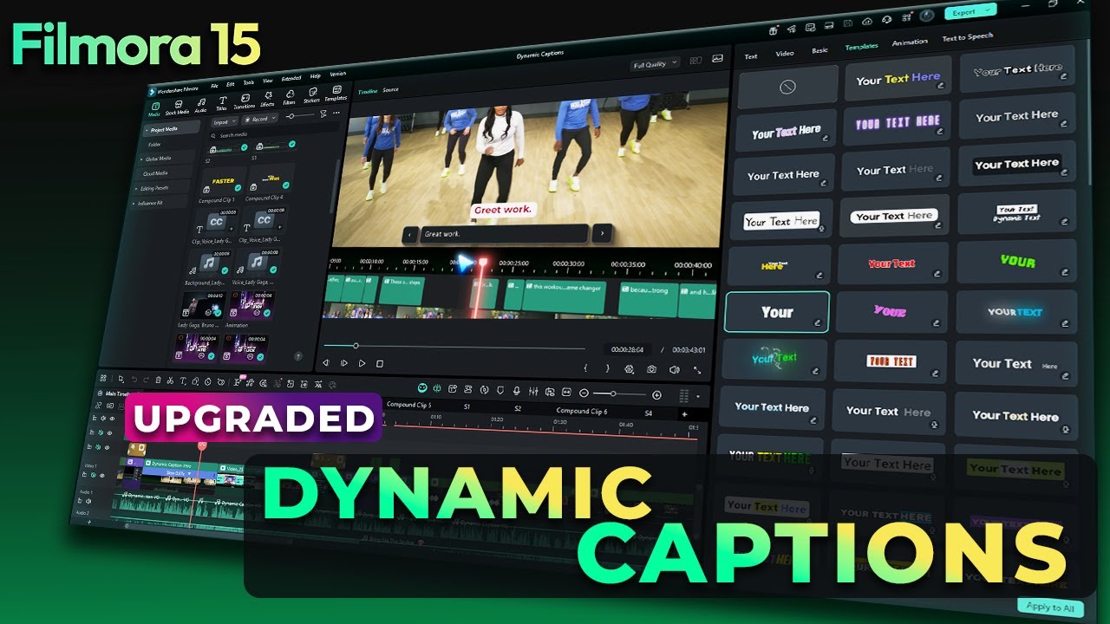Adjust the media thumbnail size slider
The height and width of the screenshot is (624, 1110).
pyautogui.click(x=301, y=116)
